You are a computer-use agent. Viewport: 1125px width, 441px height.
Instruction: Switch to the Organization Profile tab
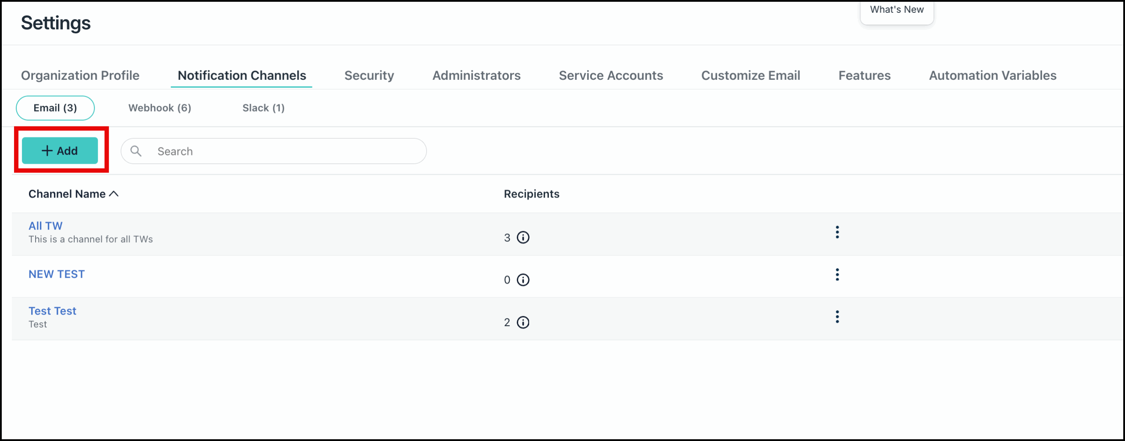[x=80, y=75]
